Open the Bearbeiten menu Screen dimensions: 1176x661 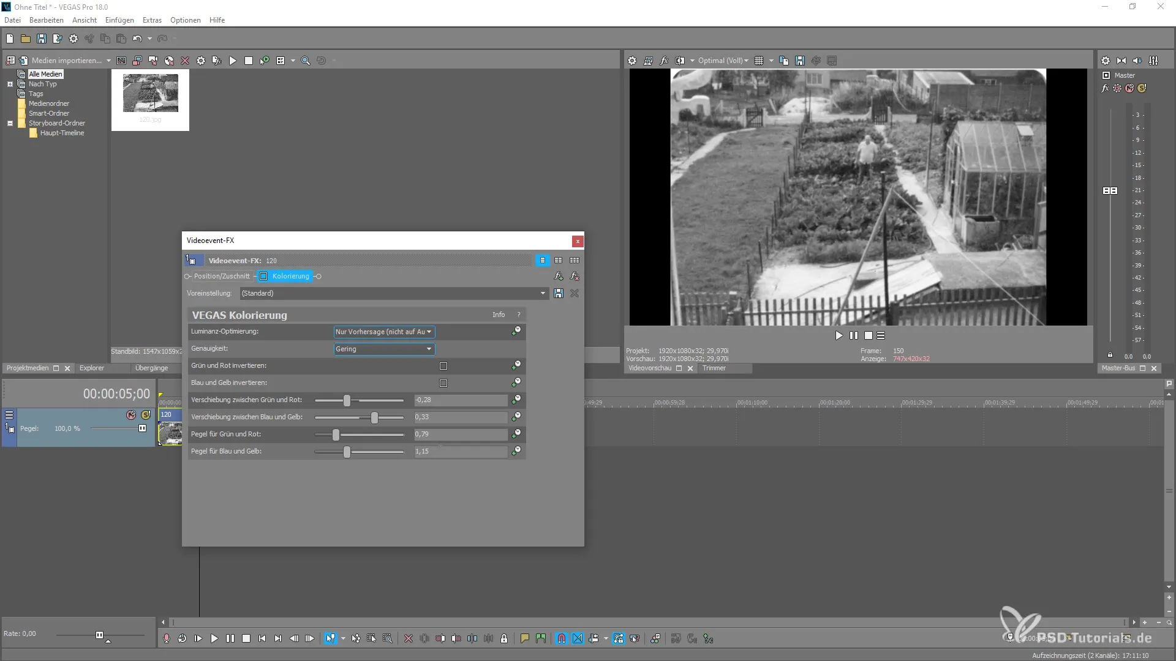click(x=47, y=20)
